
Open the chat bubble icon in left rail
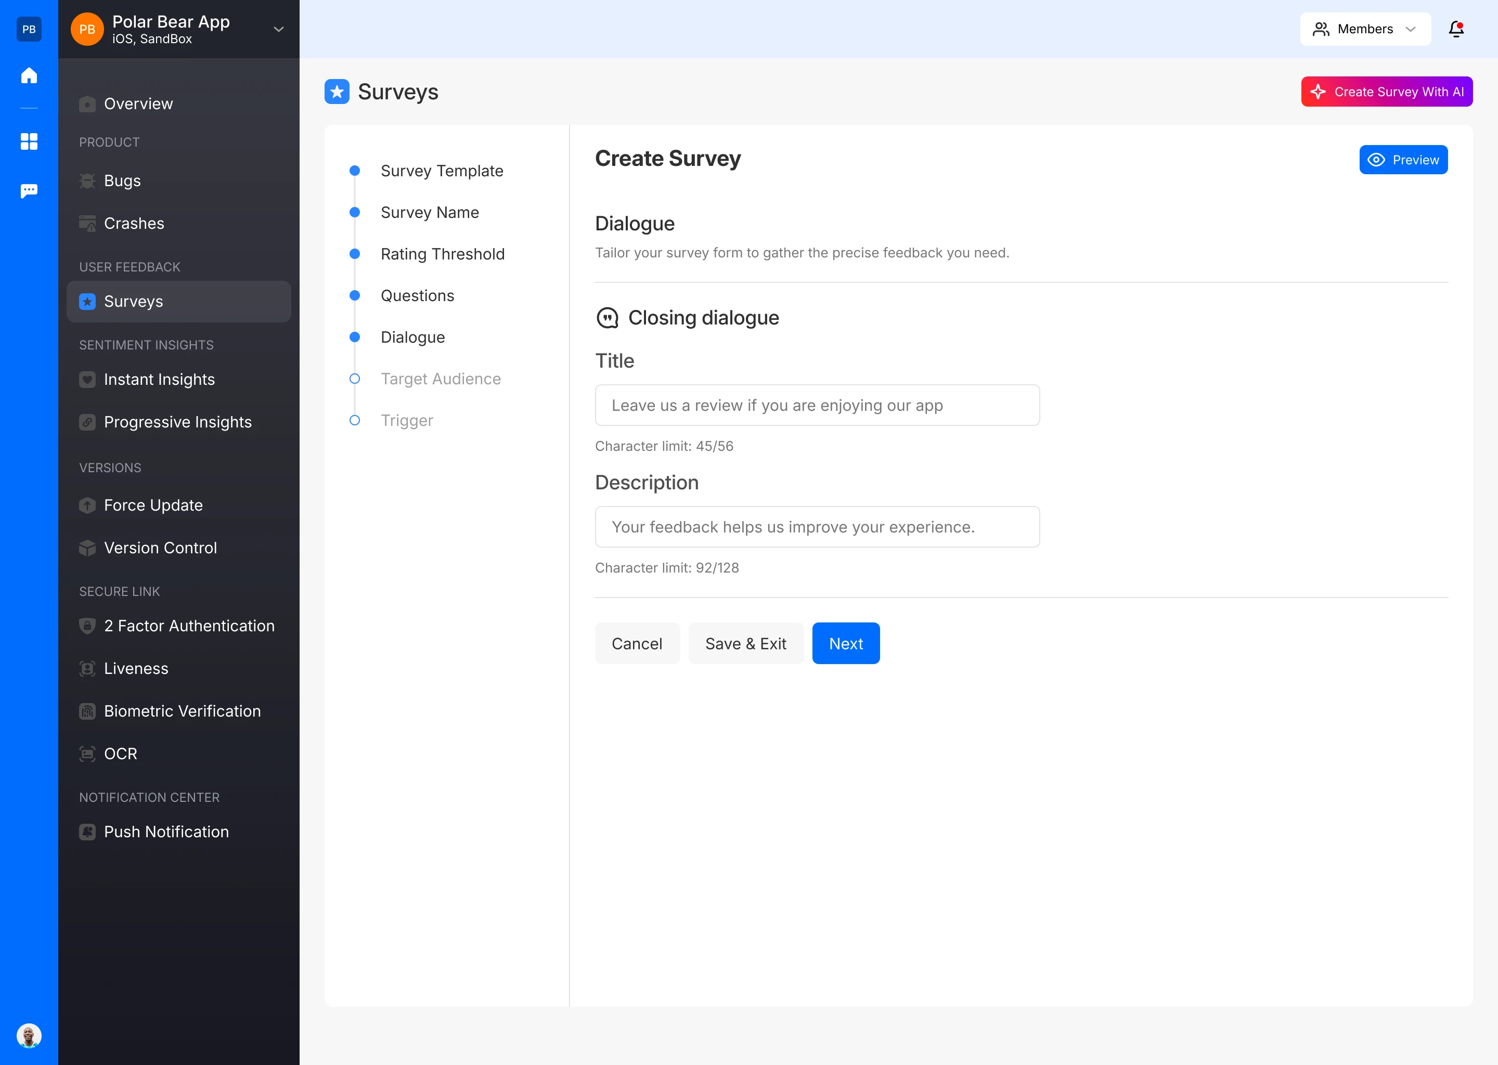[x=29, y=191]
